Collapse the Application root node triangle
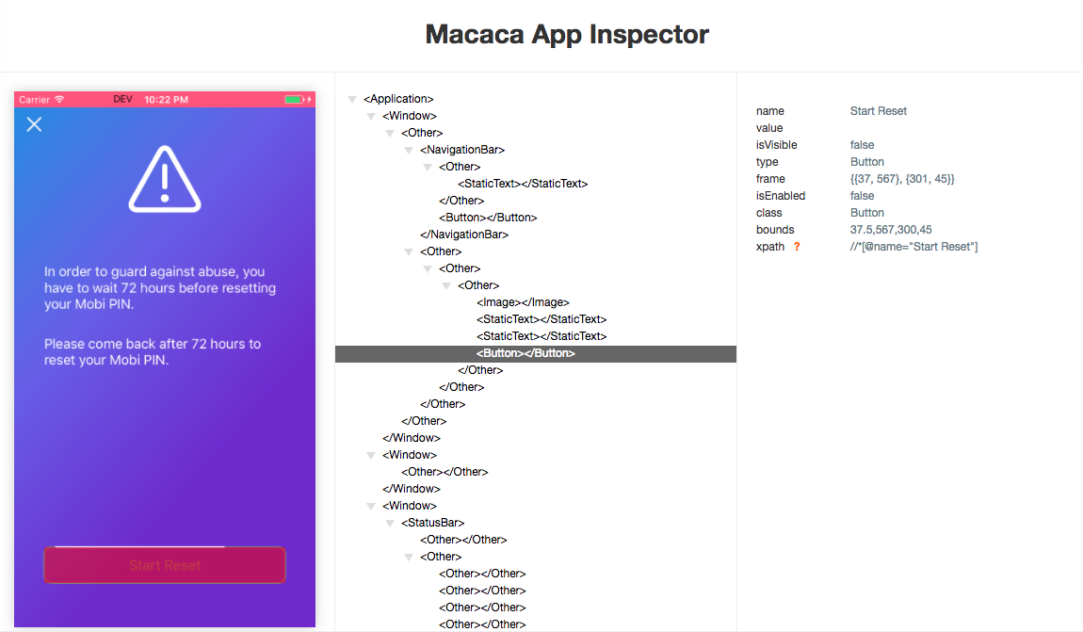Screen dimensions: 1083x632 [x=352, y=100]
